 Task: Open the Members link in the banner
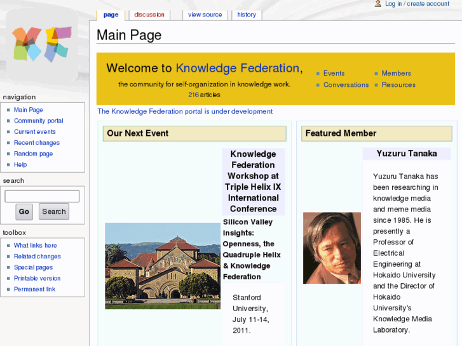point(396,73)
